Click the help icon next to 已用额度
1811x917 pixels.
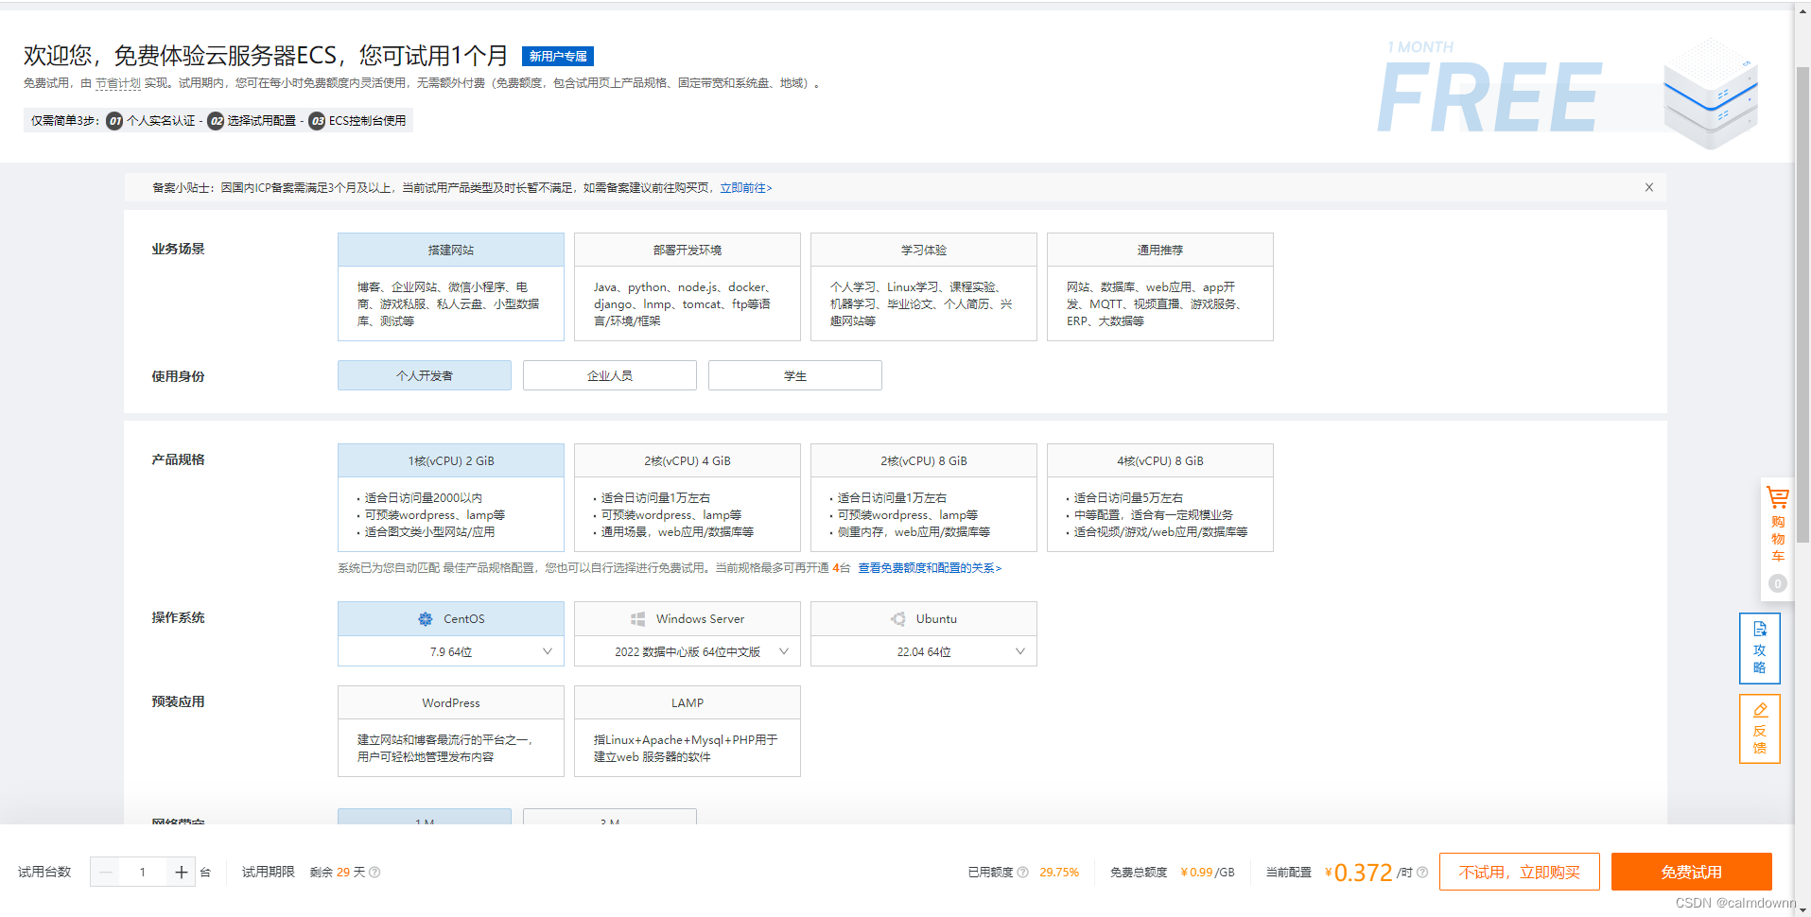[x=1022, y=873]
